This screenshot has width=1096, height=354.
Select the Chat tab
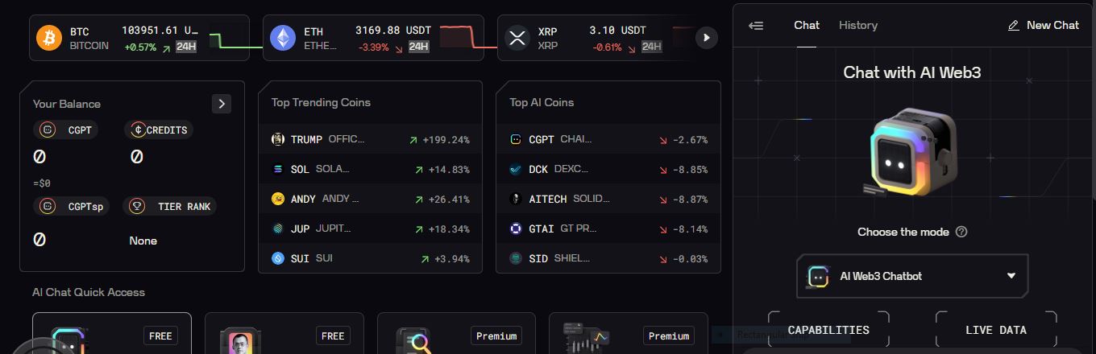807,26
